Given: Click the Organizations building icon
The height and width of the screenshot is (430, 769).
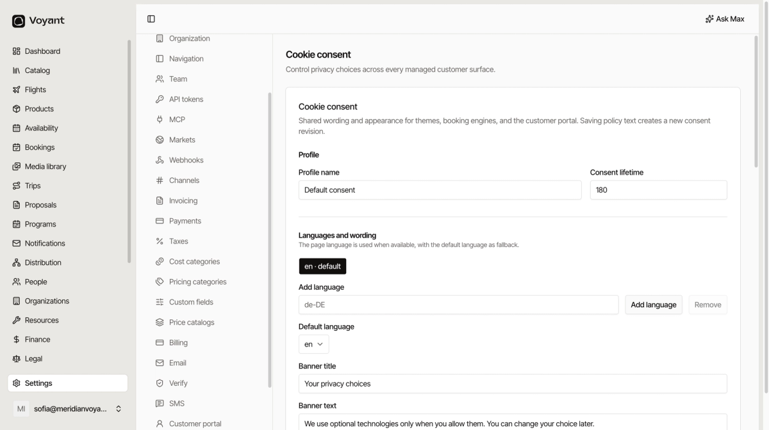Looking at the screenshot, I should tap(17, 301).
